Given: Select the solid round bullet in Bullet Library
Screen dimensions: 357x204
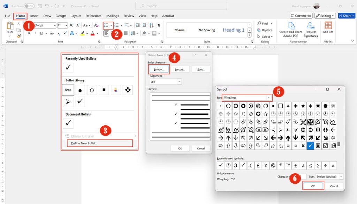Looking at the screenshot, I should pos(80,90).
